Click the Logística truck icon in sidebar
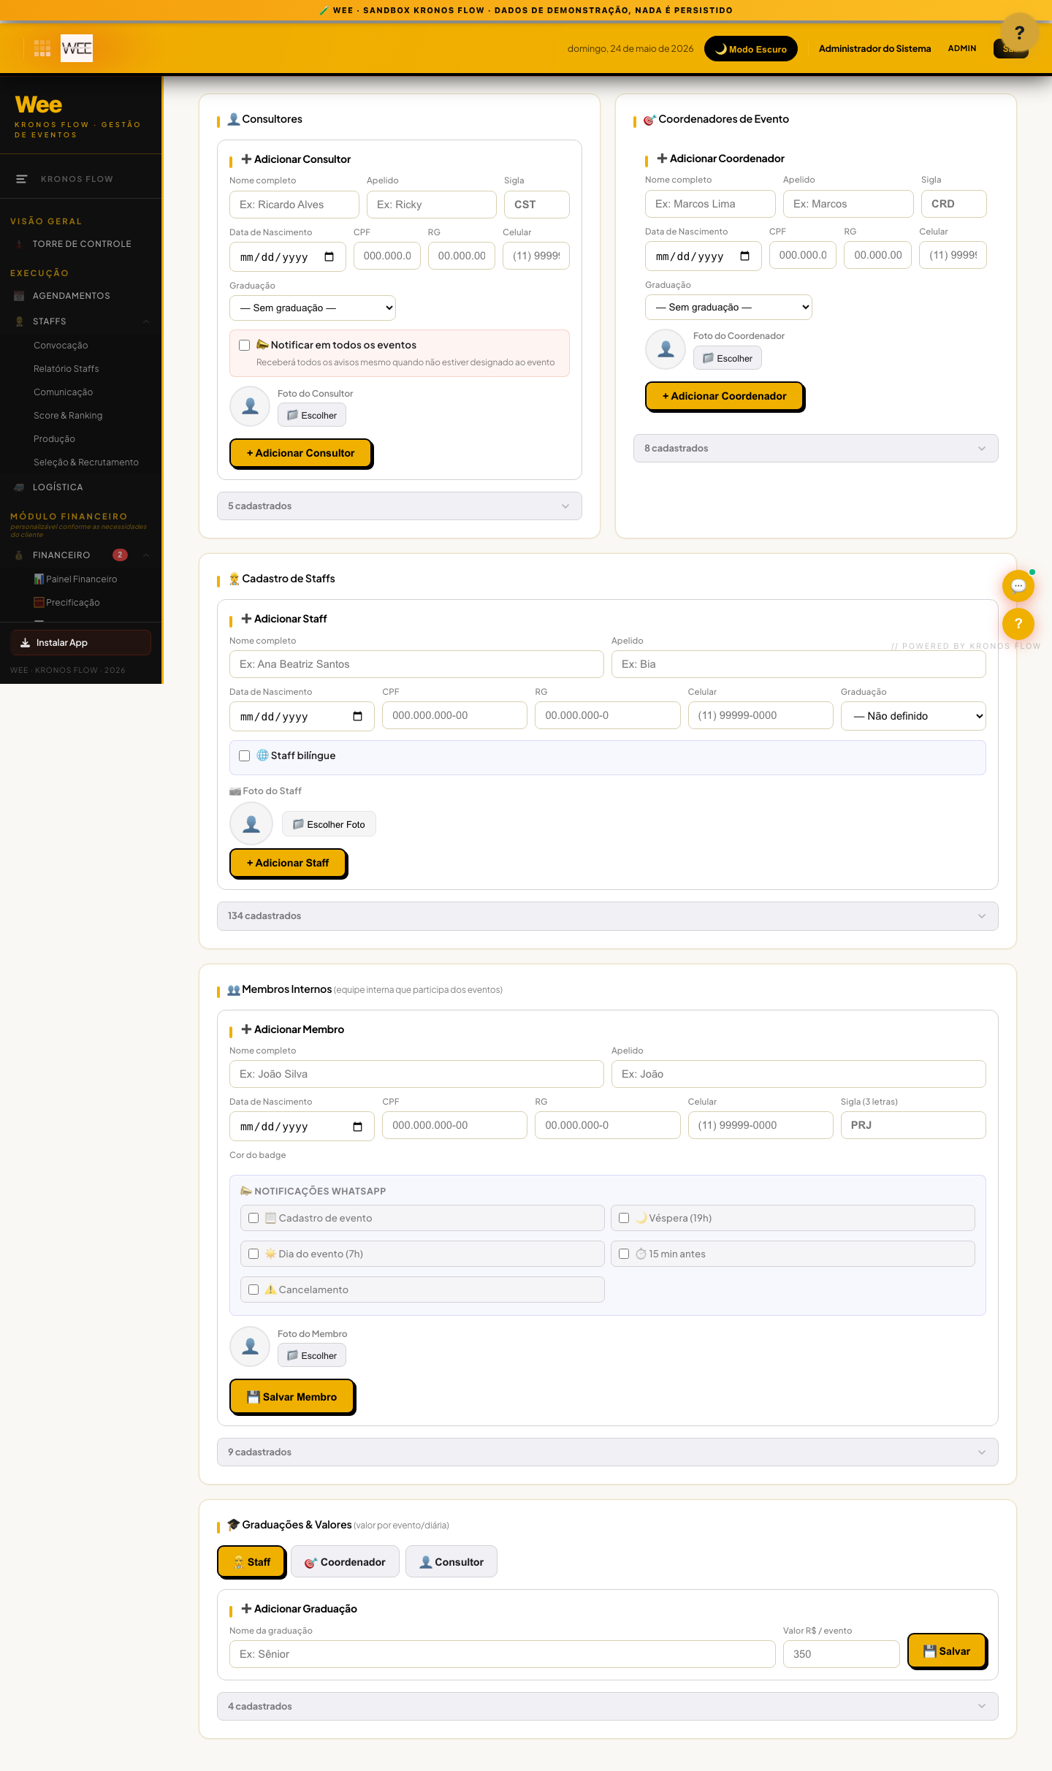This screenshot has height=1771, width=1052. coord(19,487)
